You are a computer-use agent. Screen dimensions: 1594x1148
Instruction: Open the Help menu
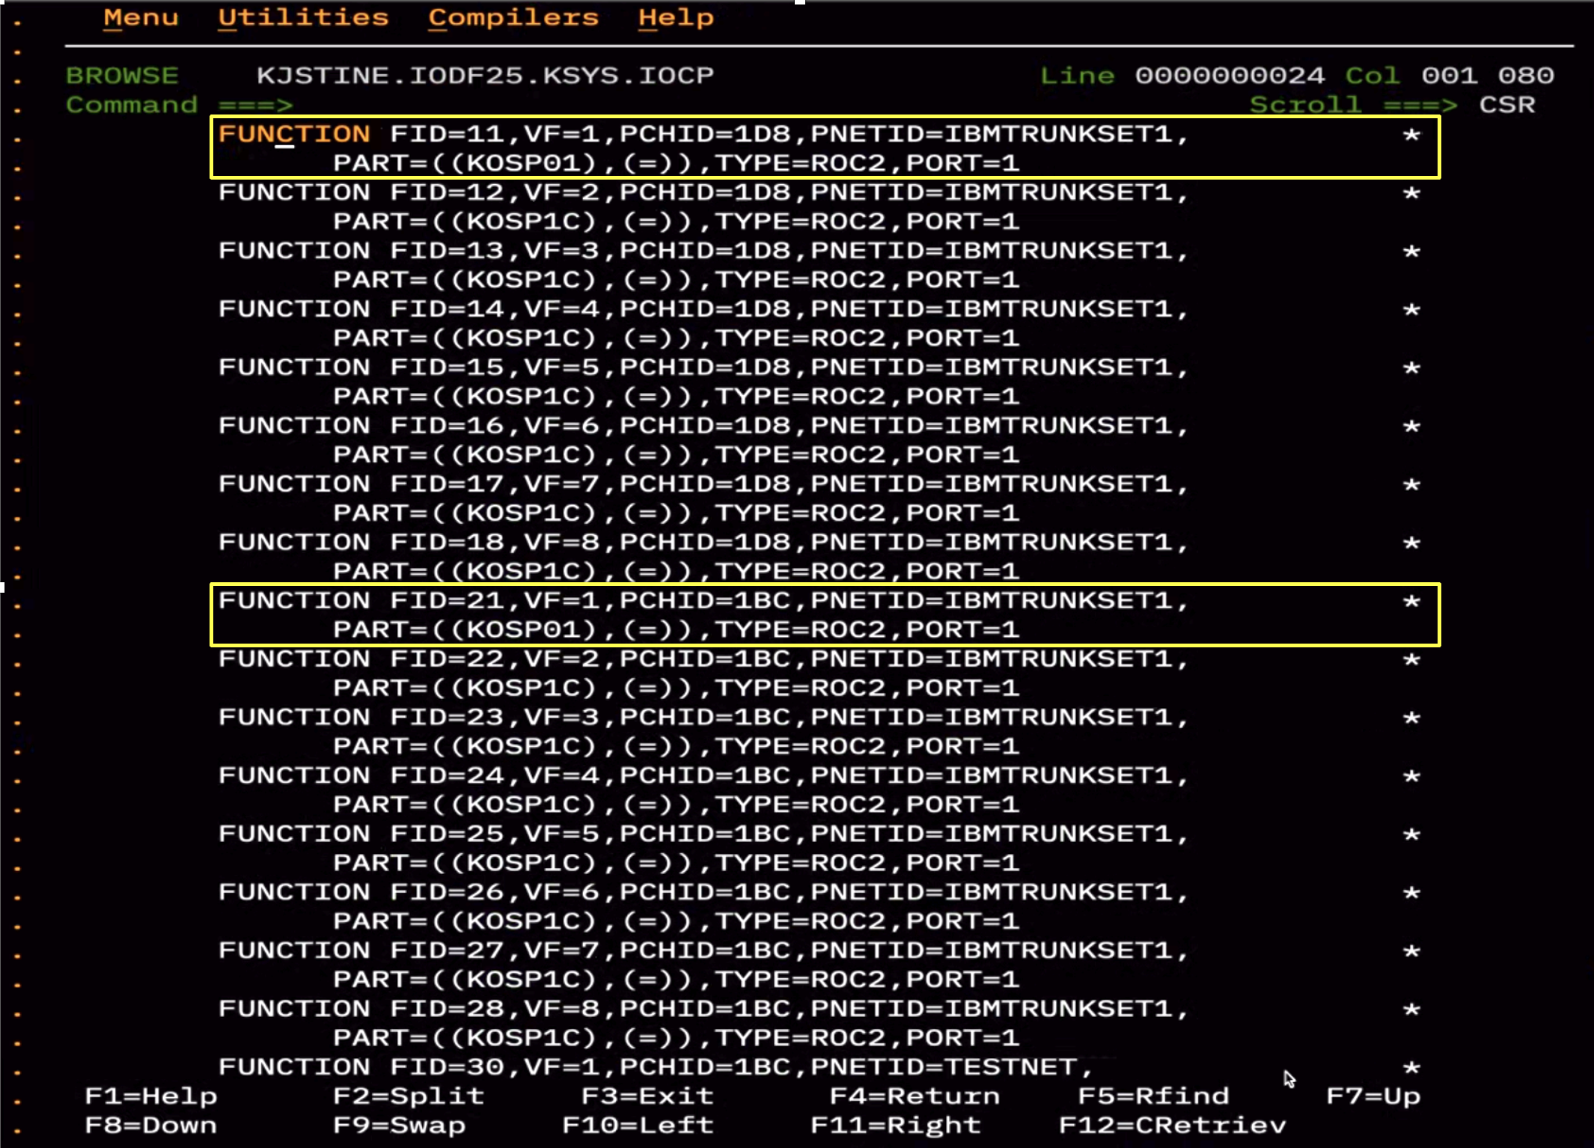676,17
